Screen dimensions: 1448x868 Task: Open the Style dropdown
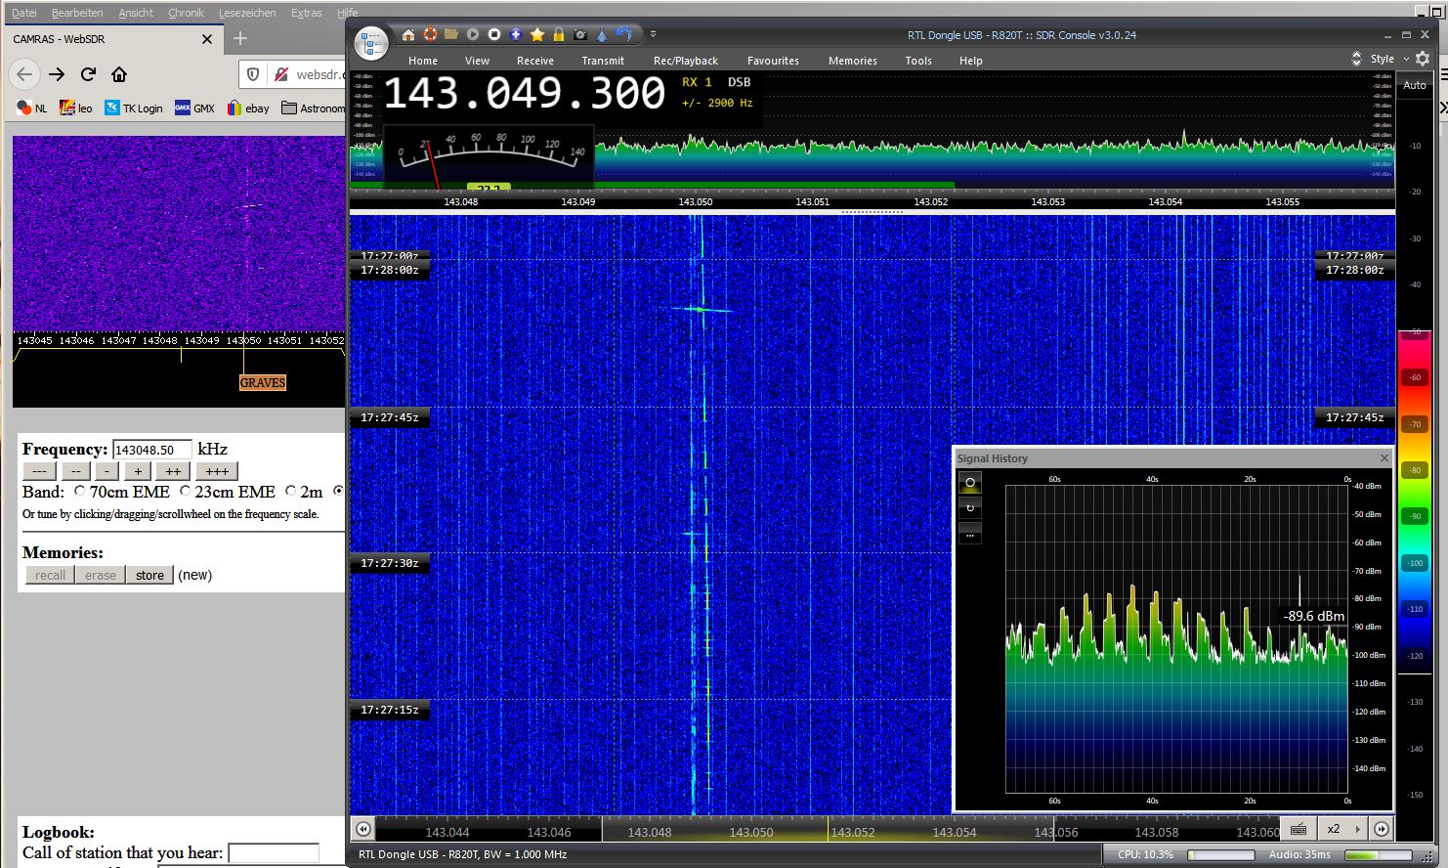coord(1389,59)
